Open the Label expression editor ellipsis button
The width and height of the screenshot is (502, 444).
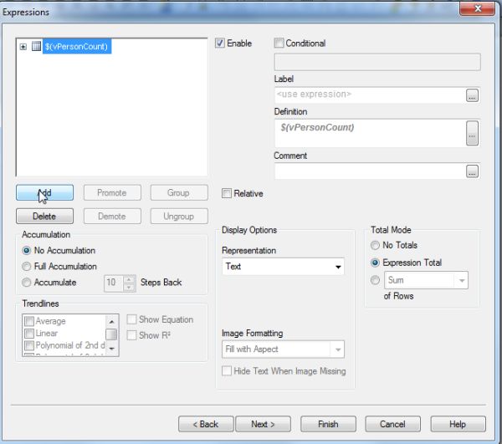(x=472, y=95)
